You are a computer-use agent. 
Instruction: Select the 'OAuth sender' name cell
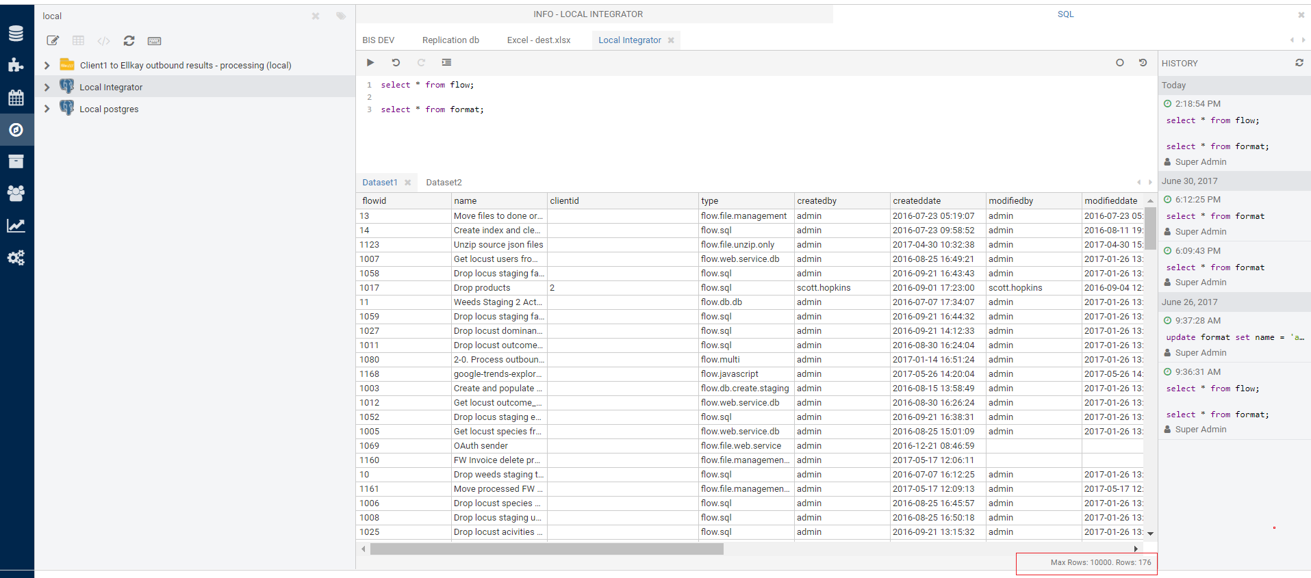(499, 446)
